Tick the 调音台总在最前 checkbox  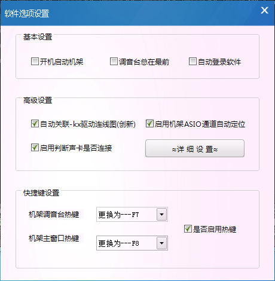click(114, 62)
